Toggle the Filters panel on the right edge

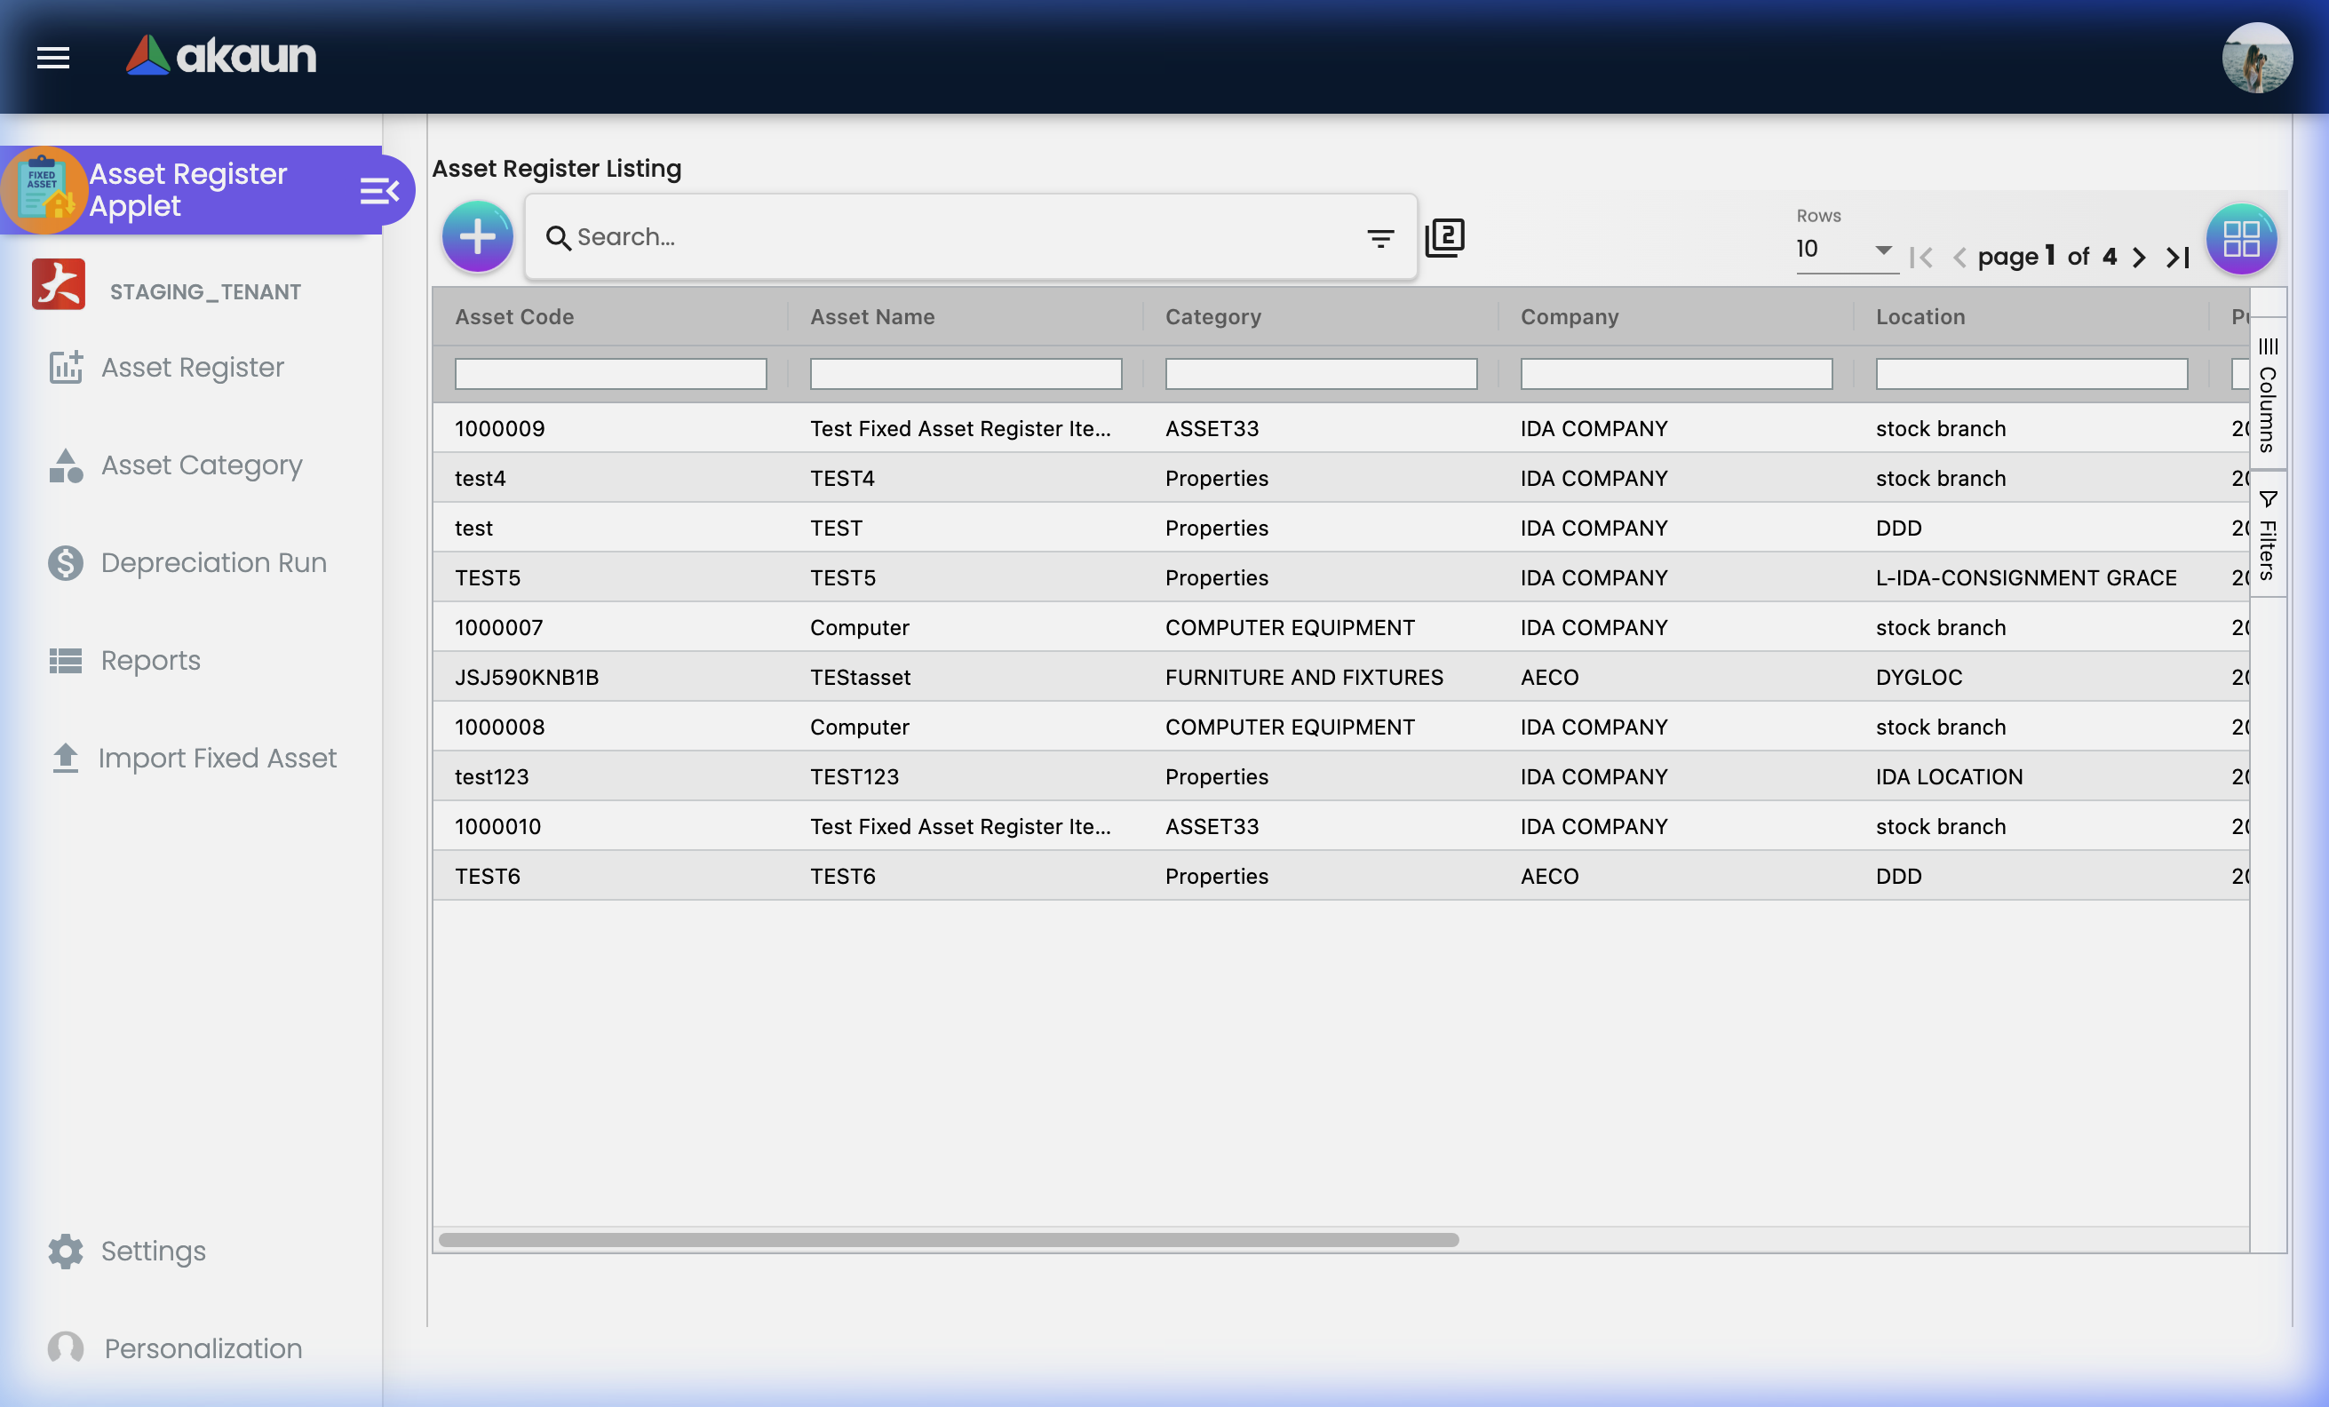tap(2267, 534)
